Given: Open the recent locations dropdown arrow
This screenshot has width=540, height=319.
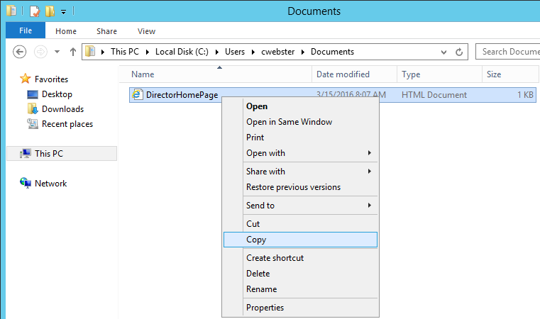Looking at the screenshot, I should pyautogui.click(x=57, y=52).
